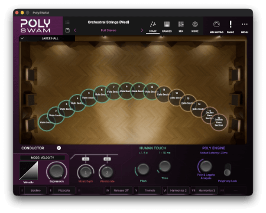This screenshot has height=213, width=266.
Task: Click the save preset floppy icon
Action: (67, 30)
